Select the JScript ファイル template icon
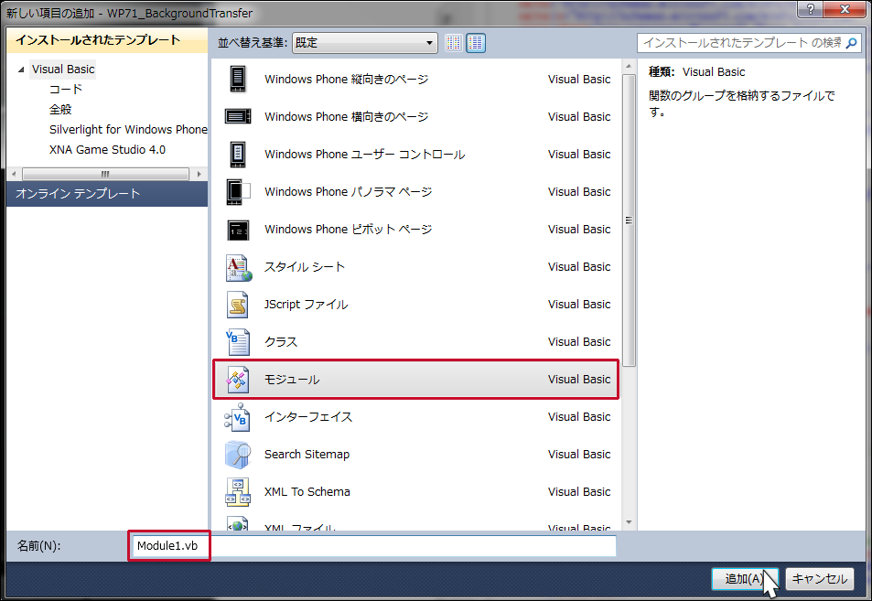Screen dimensions: 872x601 click(238, 305)
